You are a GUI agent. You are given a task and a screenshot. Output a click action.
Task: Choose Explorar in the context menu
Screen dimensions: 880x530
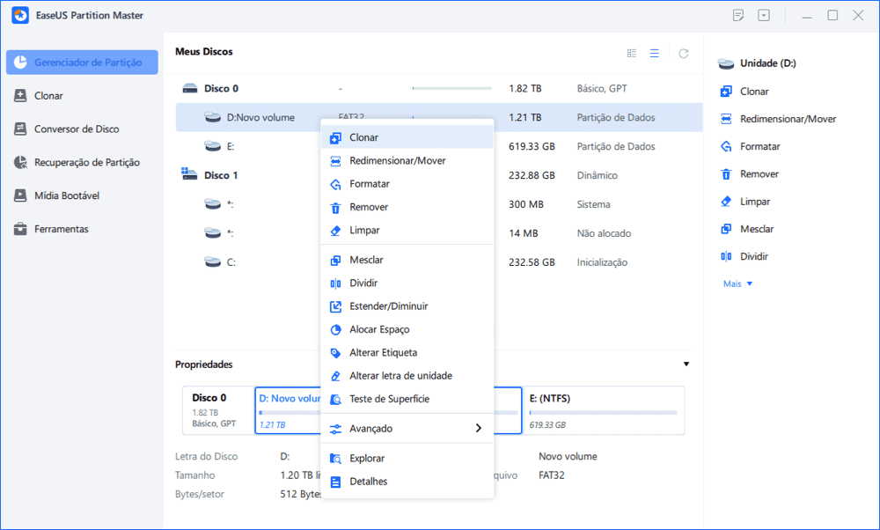[407, 458]
